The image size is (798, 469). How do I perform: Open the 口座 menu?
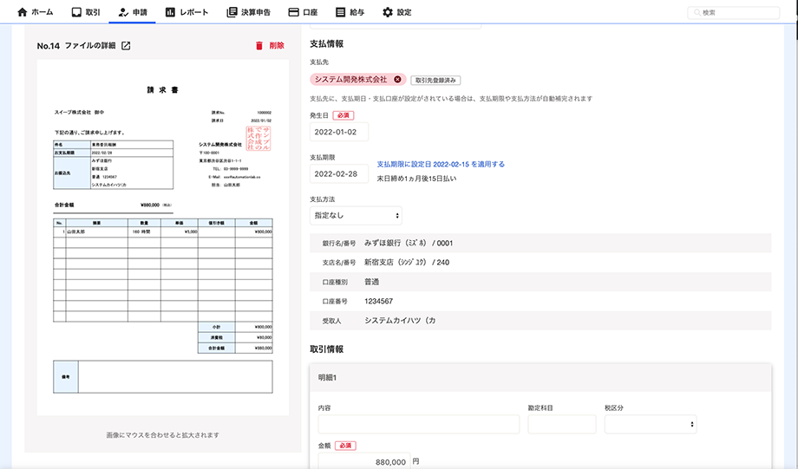click(303, 12)
